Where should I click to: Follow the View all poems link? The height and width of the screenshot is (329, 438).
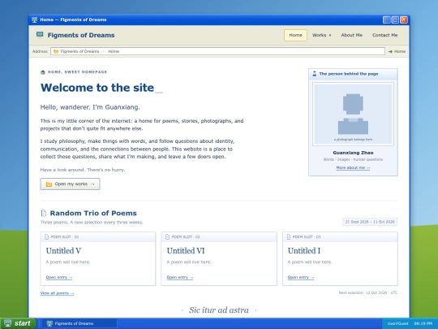(57, 293)
